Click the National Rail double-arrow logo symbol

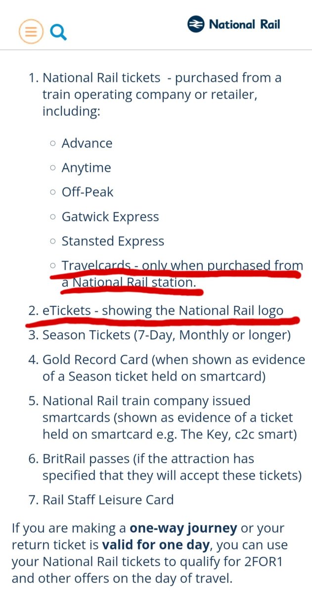click(196, 24)
